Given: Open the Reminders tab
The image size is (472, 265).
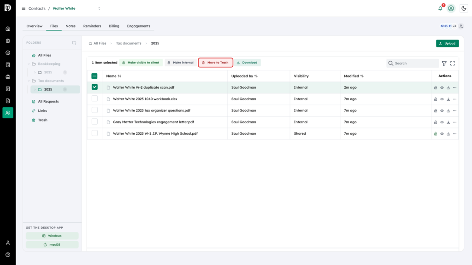Looking at the screenshot, I should pyautogui.click(x=92, y=26).
